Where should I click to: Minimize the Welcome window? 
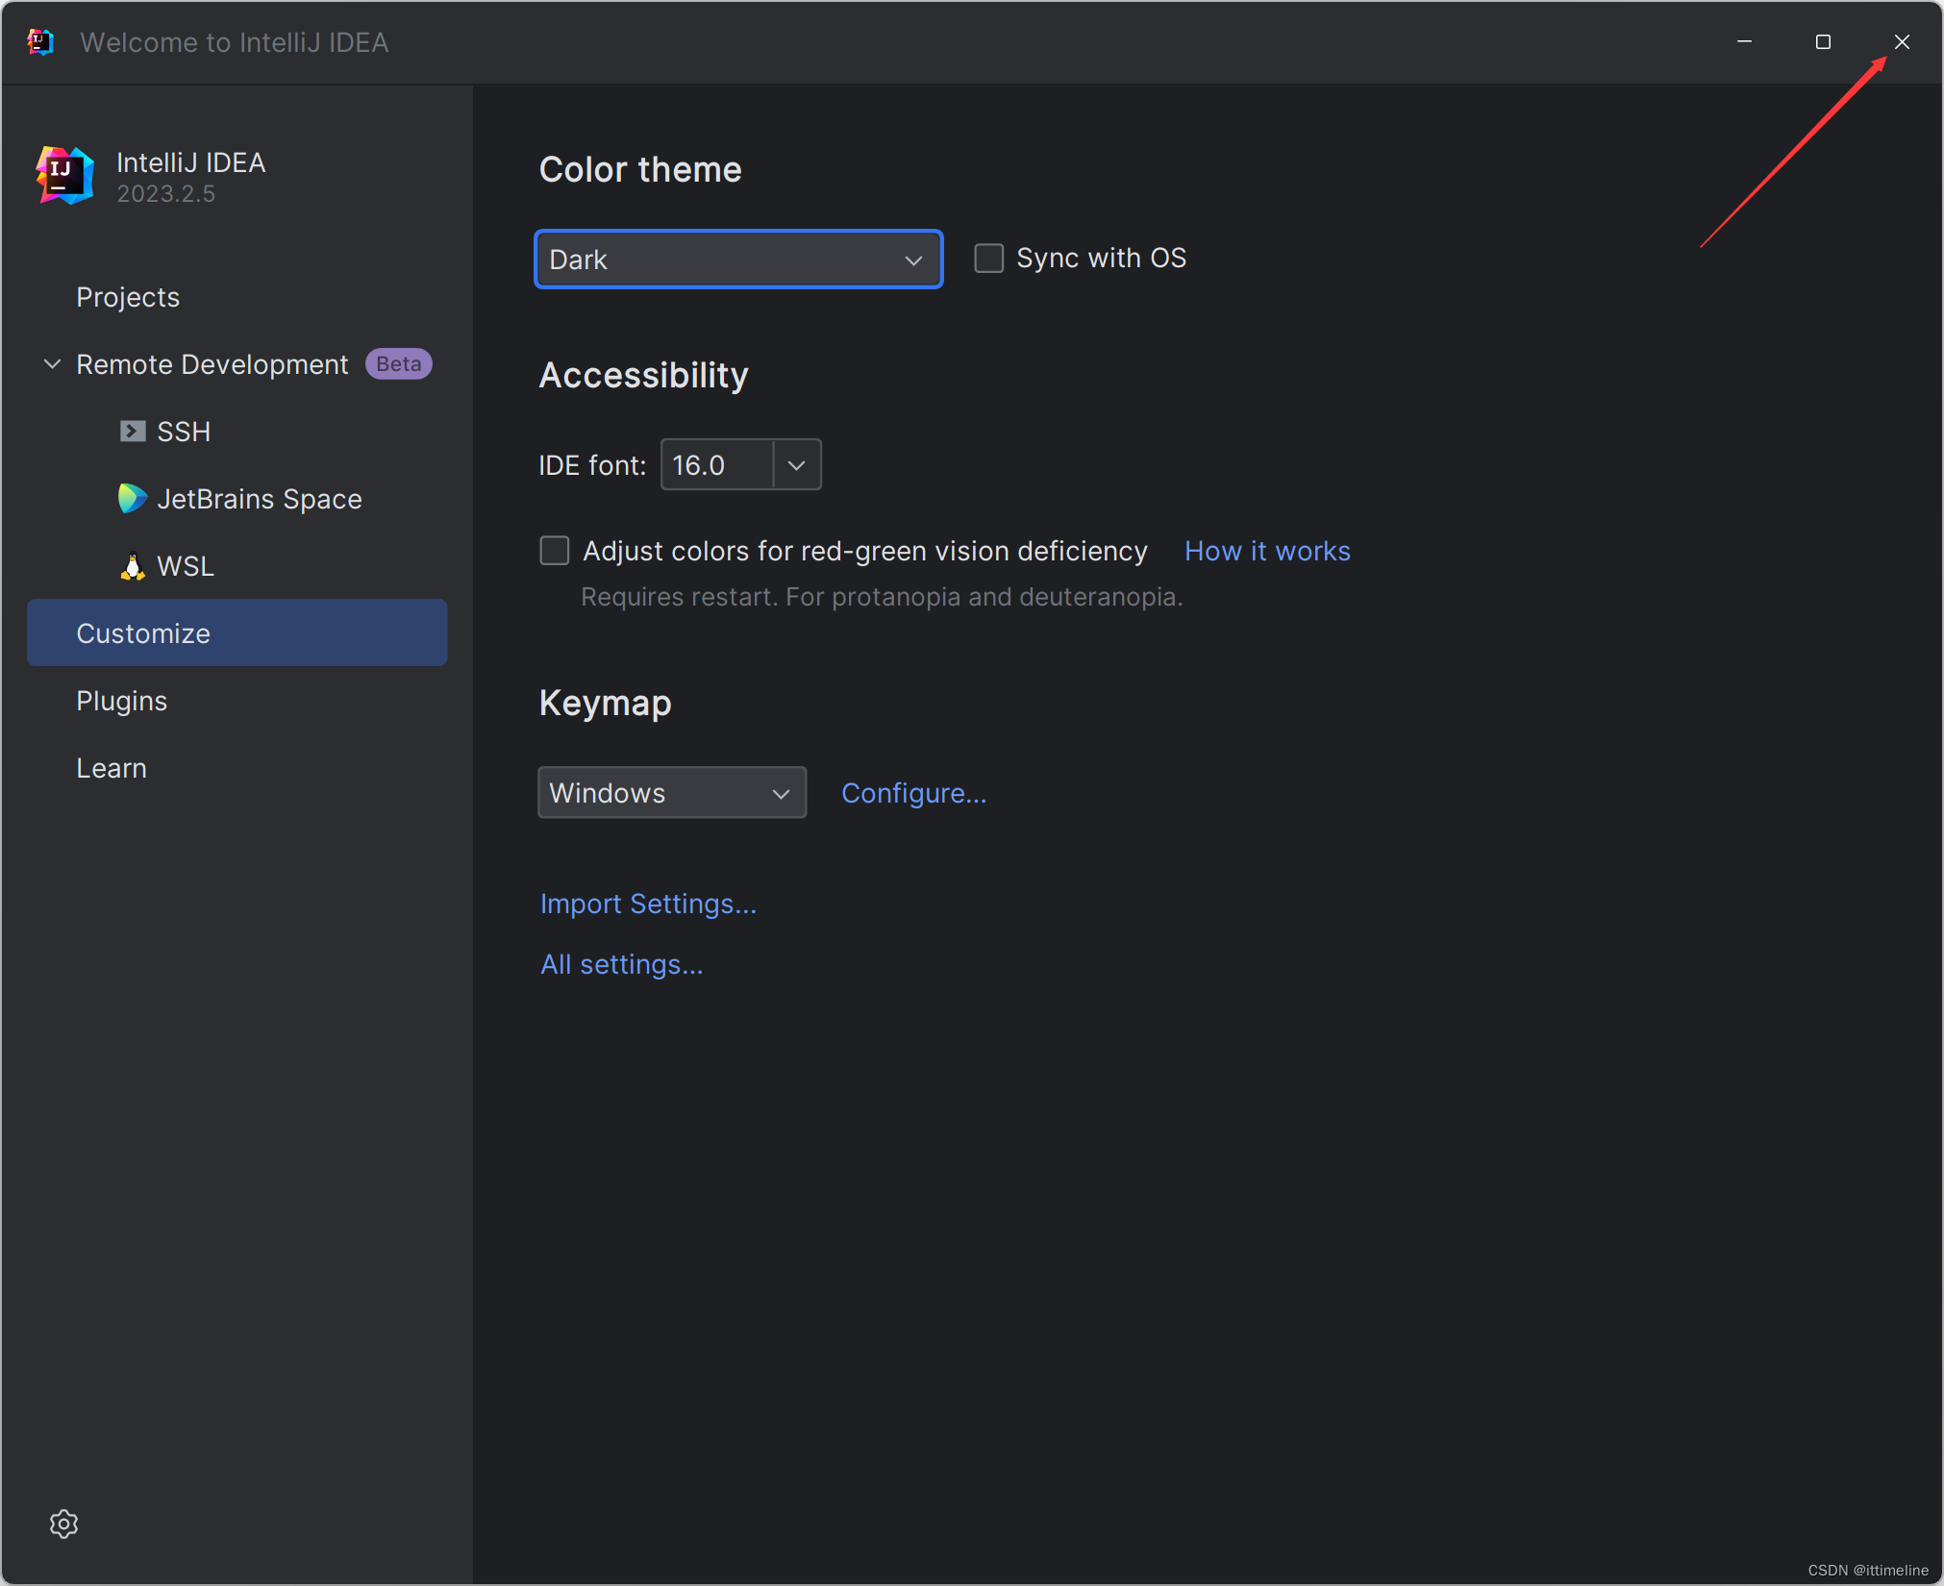click(x=1745, y=42)
